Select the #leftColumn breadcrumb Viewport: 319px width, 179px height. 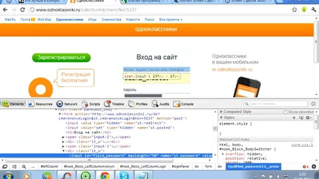[49, 167]
